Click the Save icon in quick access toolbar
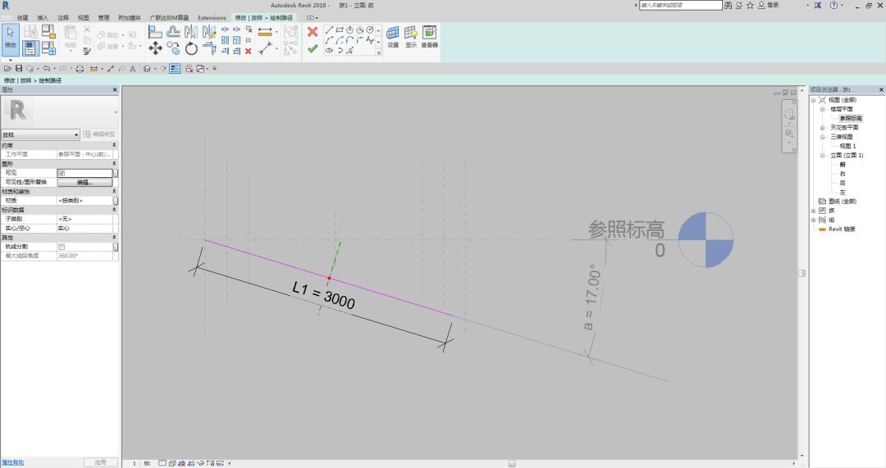Viewport: 886px width, 468px height. tap(19, 68)
